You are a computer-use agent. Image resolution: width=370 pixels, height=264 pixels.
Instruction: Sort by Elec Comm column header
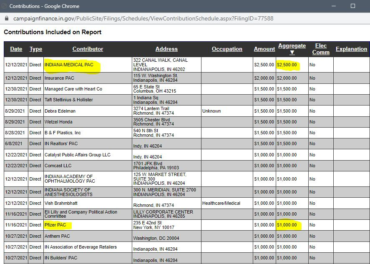(x=321, y=49)
